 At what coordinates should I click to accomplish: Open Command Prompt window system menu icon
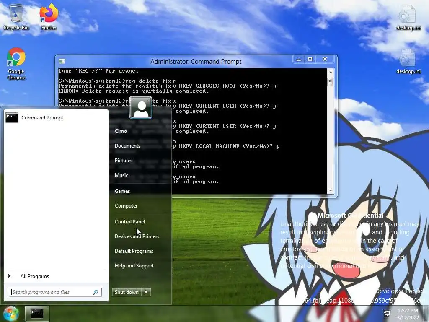click(62, 61)
